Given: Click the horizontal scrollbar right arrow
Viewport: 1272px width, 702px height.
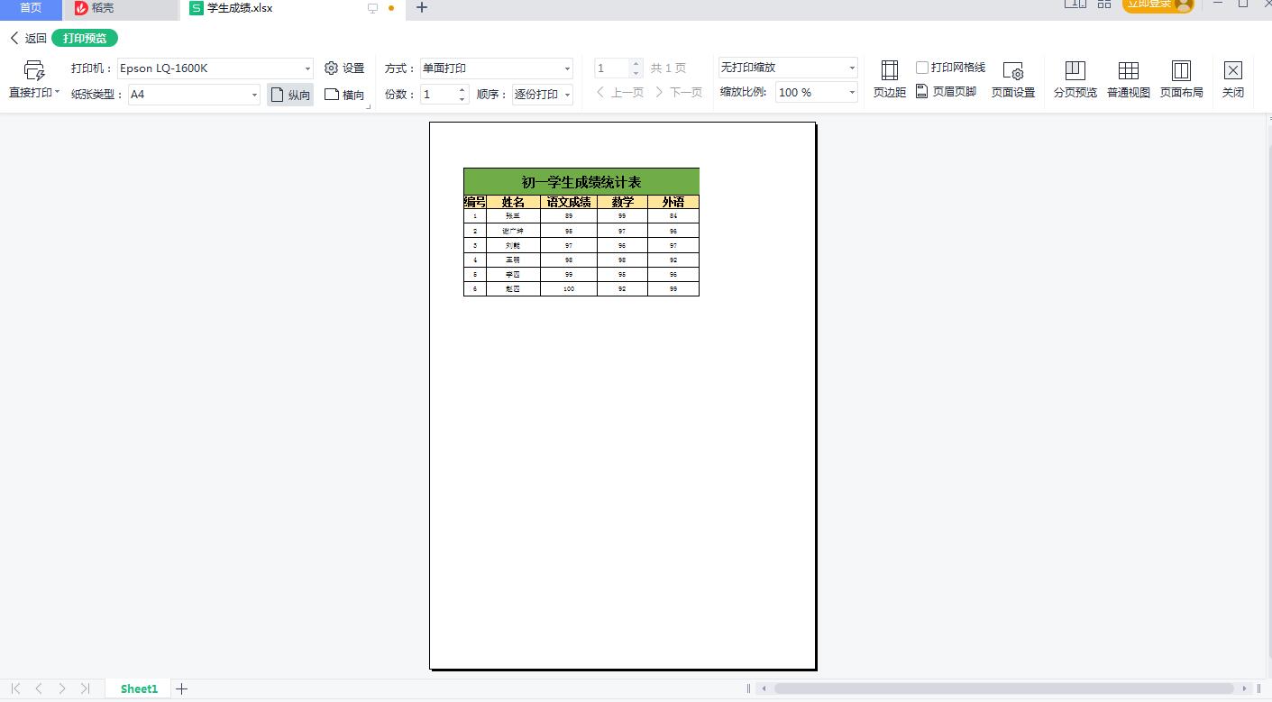Looking at the screenshot, I should coord(1245,688).
